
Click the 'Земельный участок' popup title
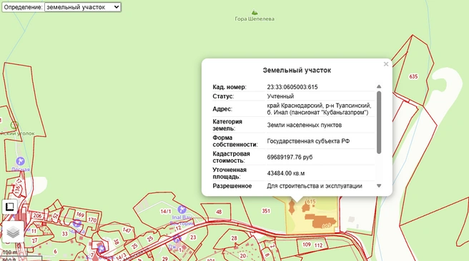coord(297,71)
